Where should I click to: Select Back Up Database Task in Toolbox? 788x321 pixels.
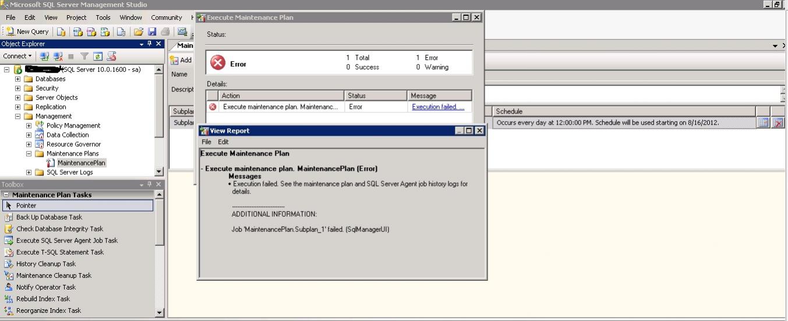coord(78,217)
